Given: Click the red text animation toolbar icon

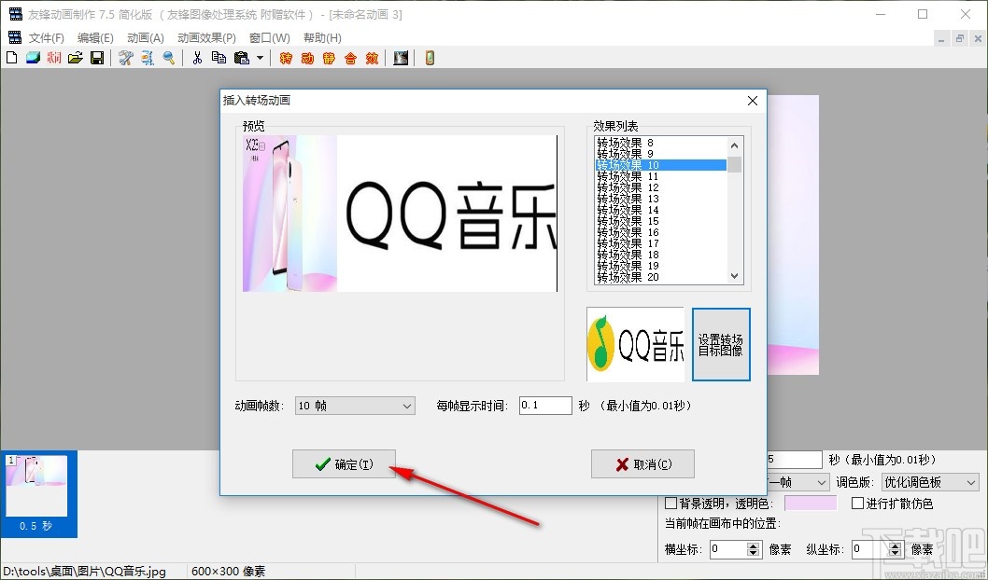Looking at the screenshot, I should click(x=54, y=58).
